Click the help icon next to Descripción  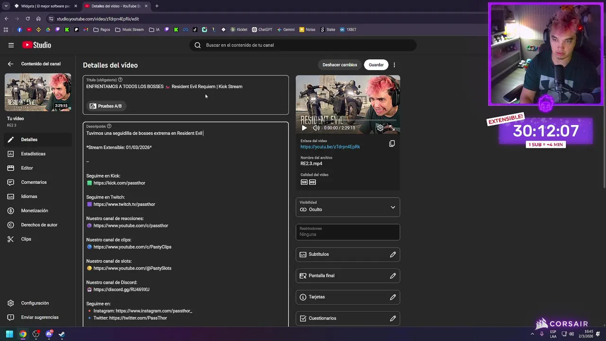click(109, 126)
